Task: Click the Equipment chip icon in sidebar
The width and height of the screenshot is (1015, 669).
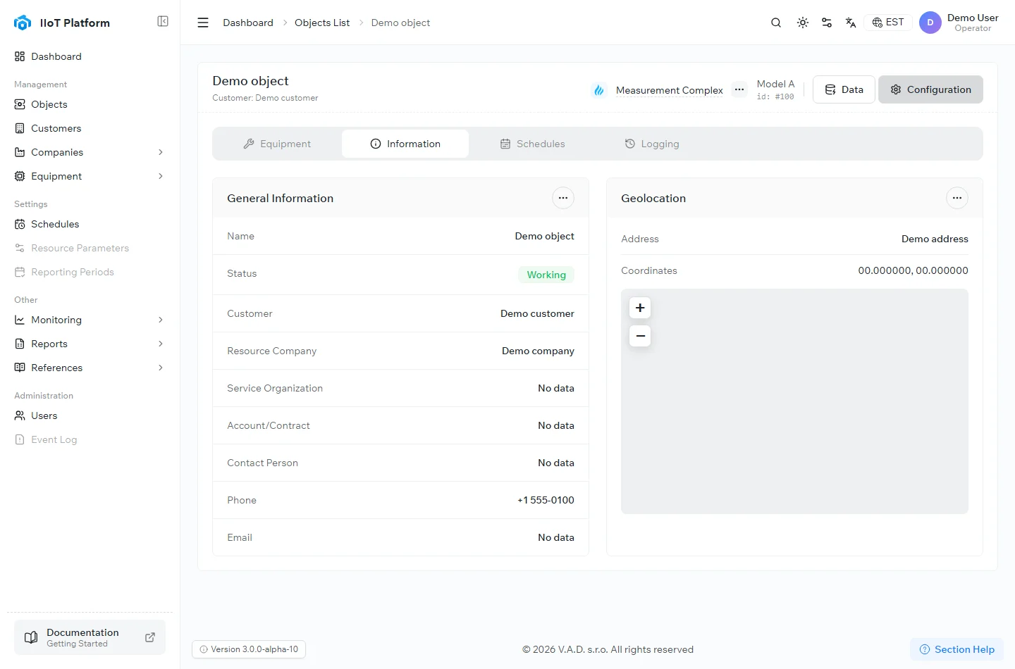Action: coord(20,176)
